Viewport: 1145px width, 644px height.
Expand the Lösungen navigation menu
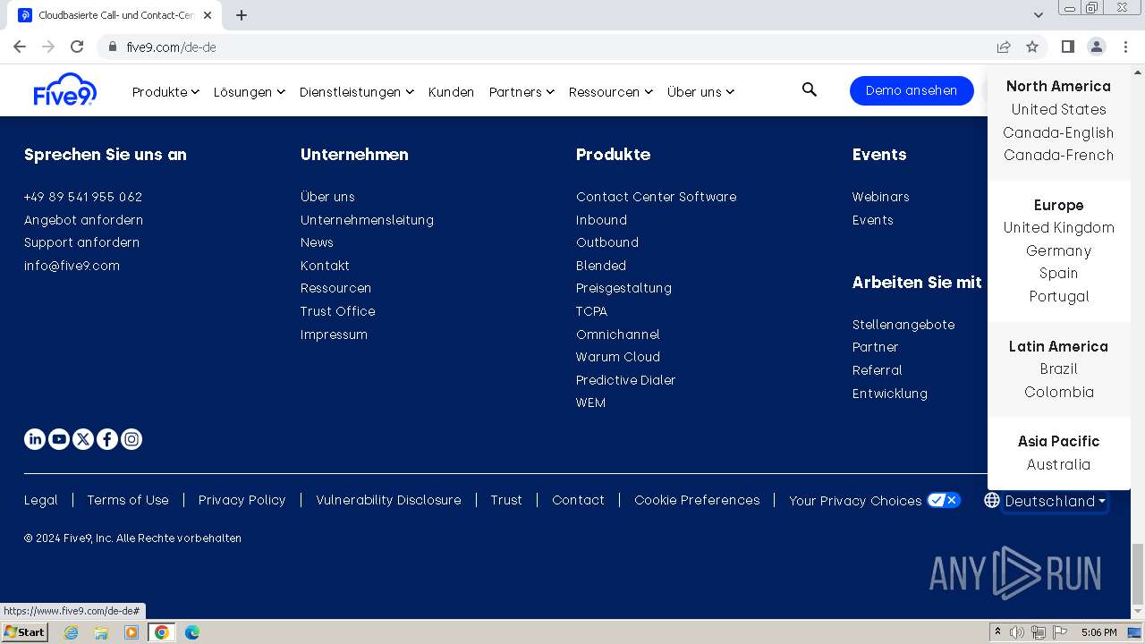(x=249, y=92)
